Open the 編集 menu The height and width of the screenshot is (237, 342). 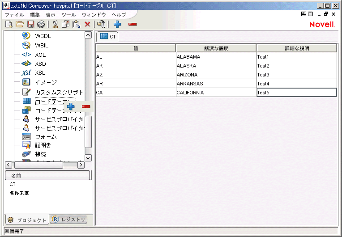pyautogui.click(x=35, y=15)
